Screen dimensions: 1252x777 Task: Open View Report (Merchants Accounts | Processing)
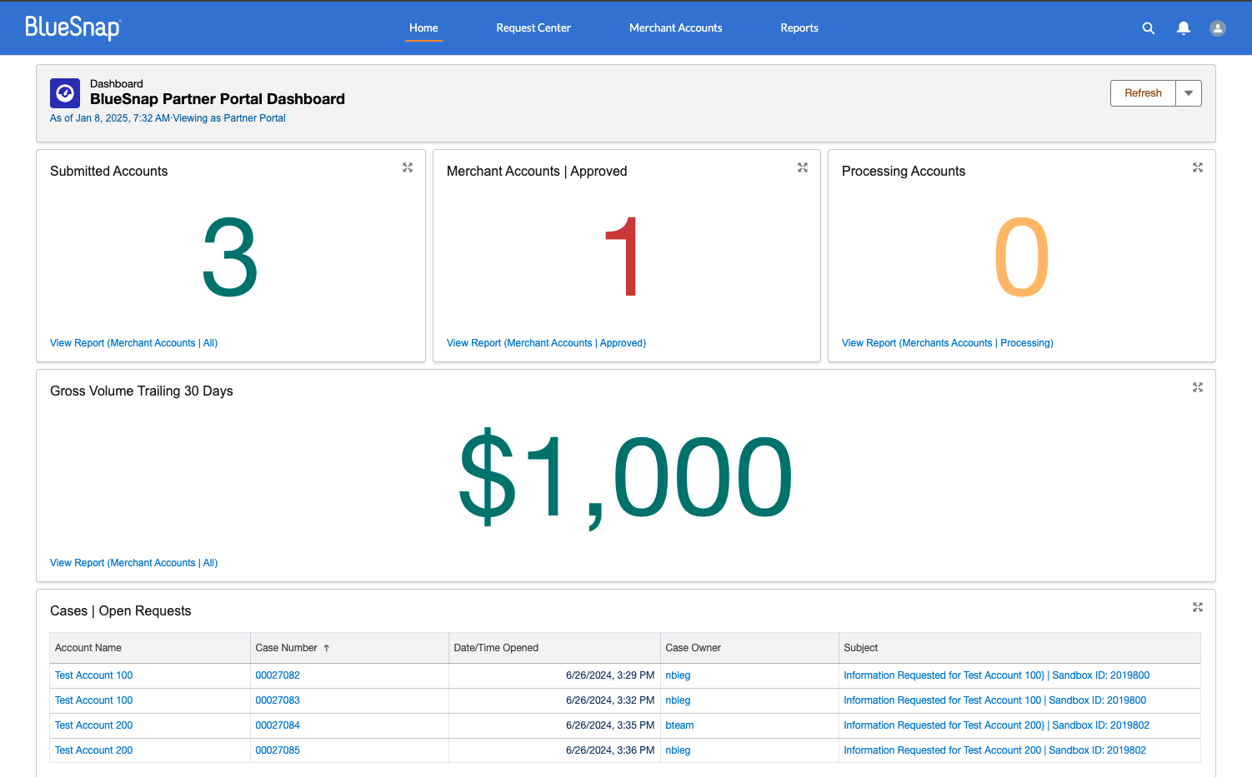click(948, 343)
